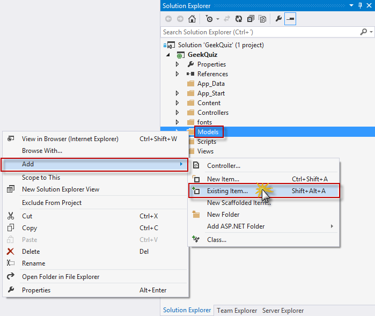This screenshot has width=375, height=316.
Task: Expand the Properties node in the tree
Action: click(x=178, y=64)
